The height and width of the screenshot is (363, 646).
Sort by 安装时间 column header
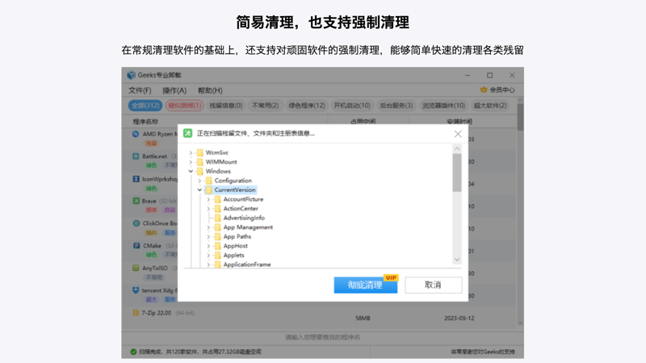tap(459, 122)
